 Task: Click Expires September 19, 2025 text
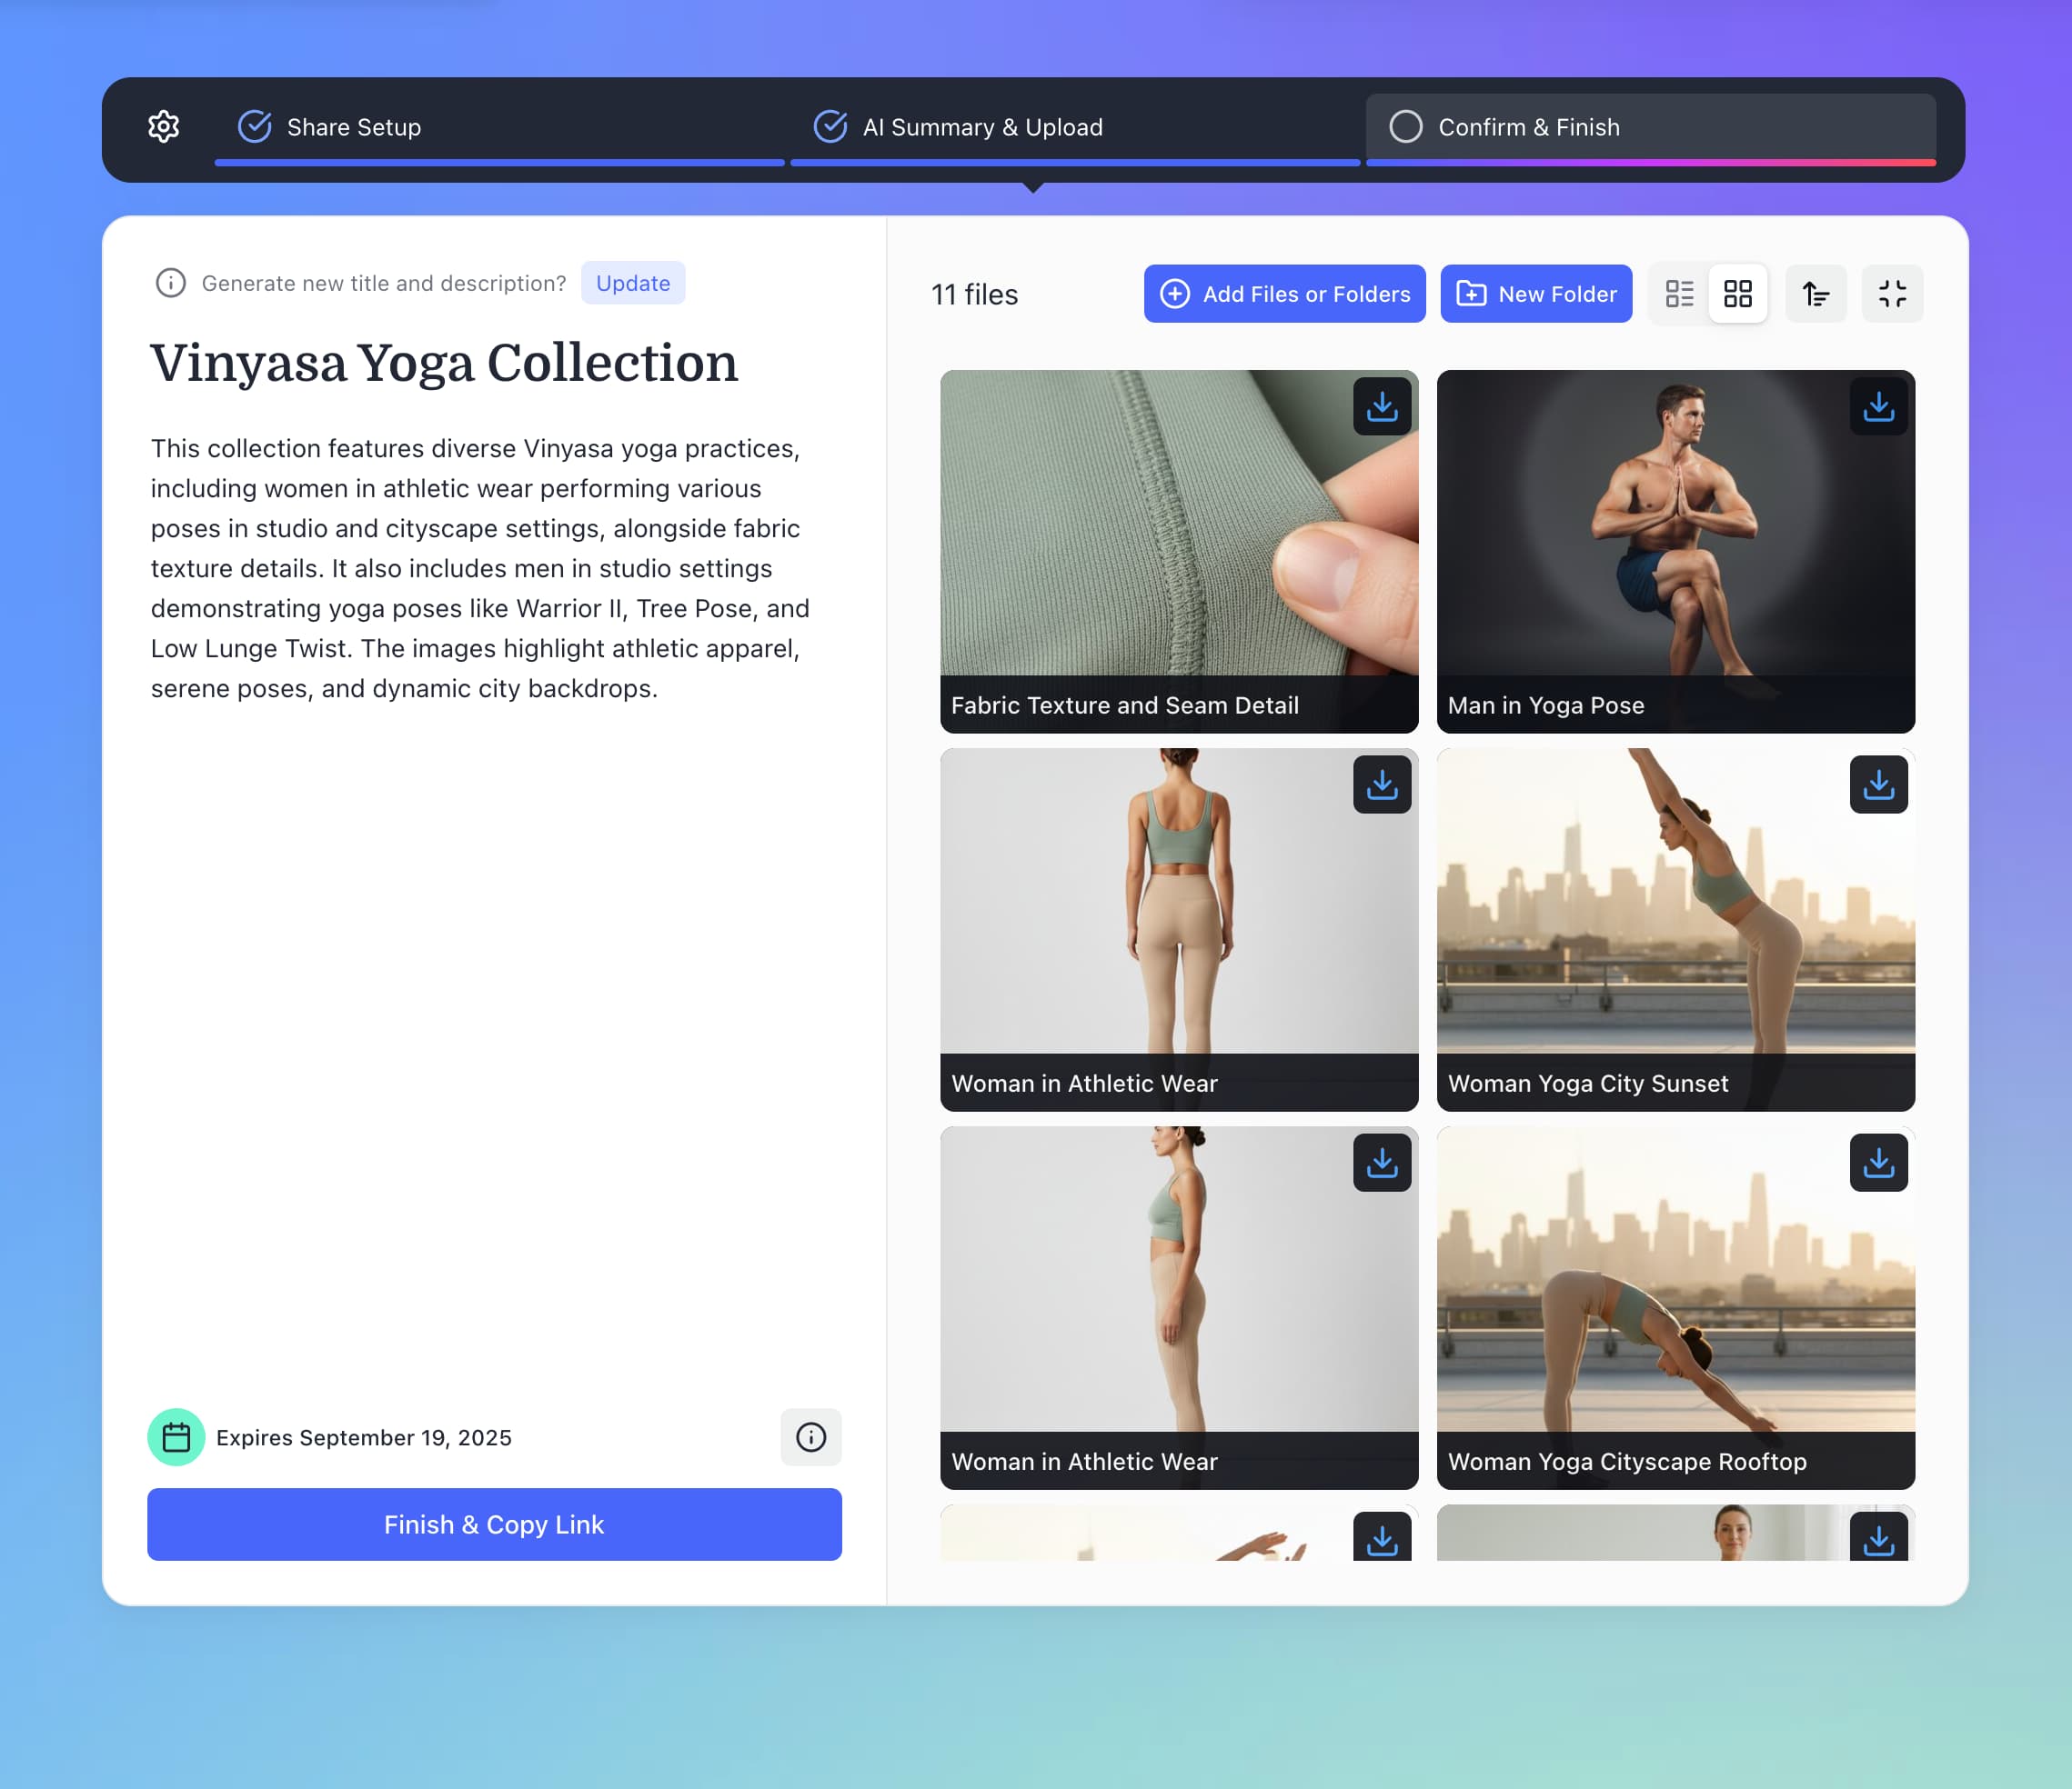tap(364, 1437)
